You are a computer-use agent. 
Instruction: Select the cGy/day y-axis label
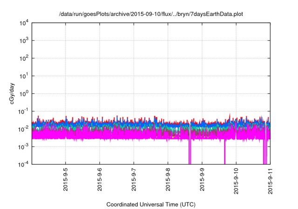tap(12, 93)
